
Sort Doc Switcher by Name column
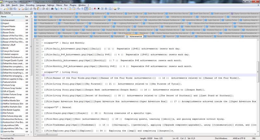(12, 16)
